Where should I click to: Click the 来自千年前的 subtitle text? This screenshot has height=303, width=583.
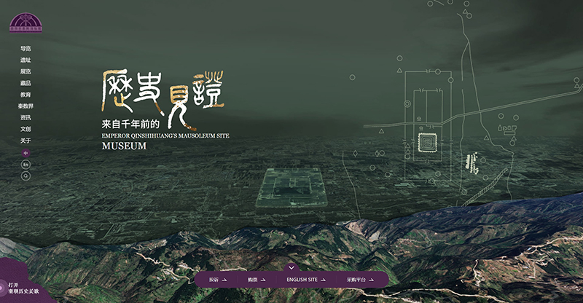pyautogui.click(x=130, y=124)
